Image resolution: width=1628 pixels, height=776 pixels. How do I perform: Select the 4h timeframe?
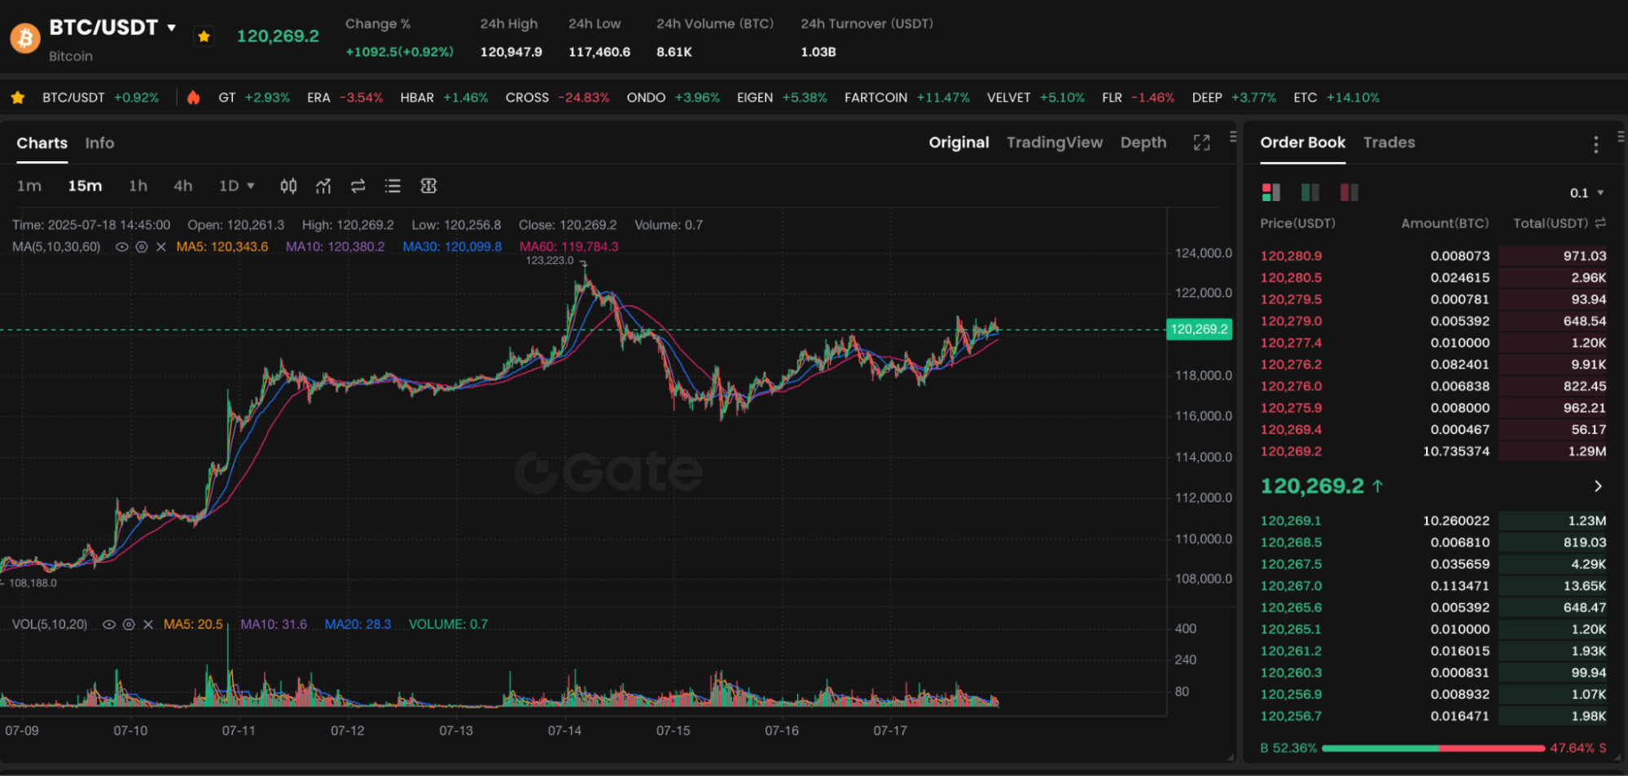pos(183,186)
